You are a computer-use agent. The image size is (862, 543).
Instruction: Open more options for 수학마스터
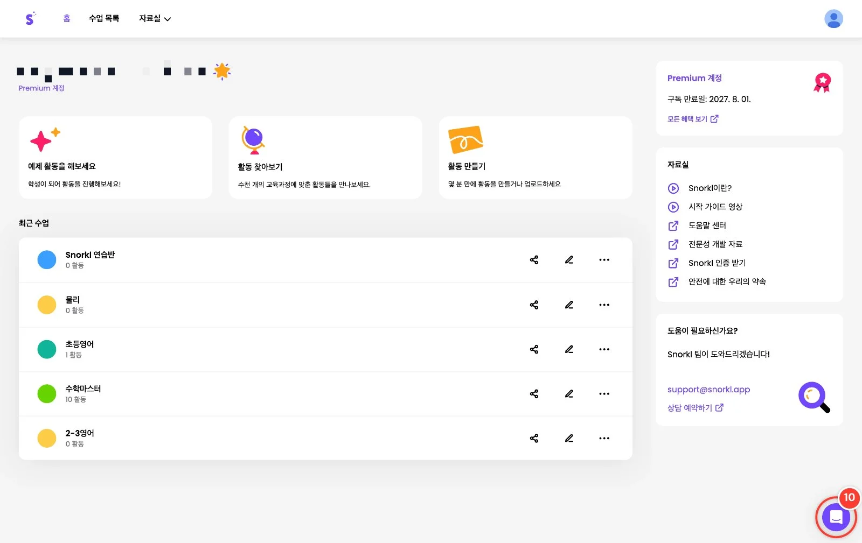point(604,394)
